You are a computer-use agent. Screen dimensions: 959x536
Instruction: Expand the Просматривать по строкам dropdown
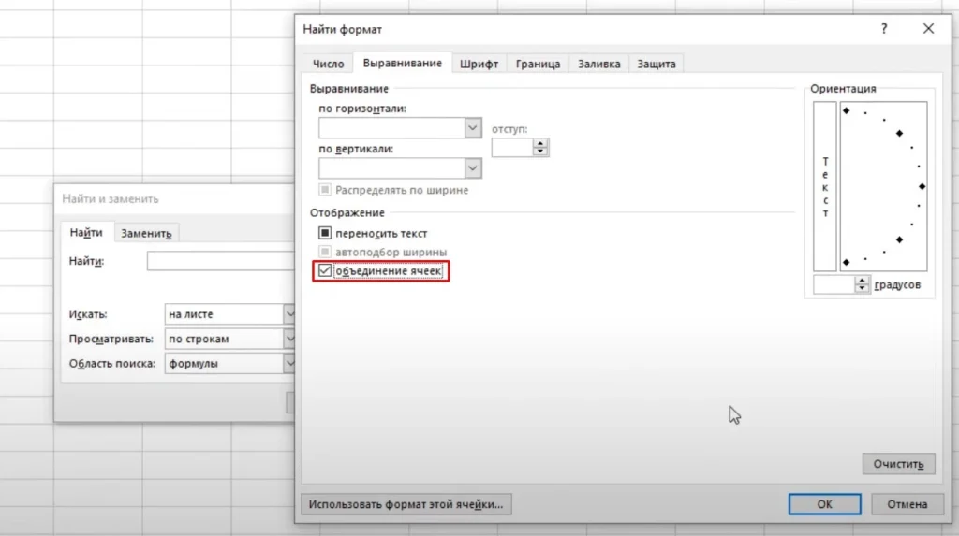pyautogui.click(x=289, y=339)
